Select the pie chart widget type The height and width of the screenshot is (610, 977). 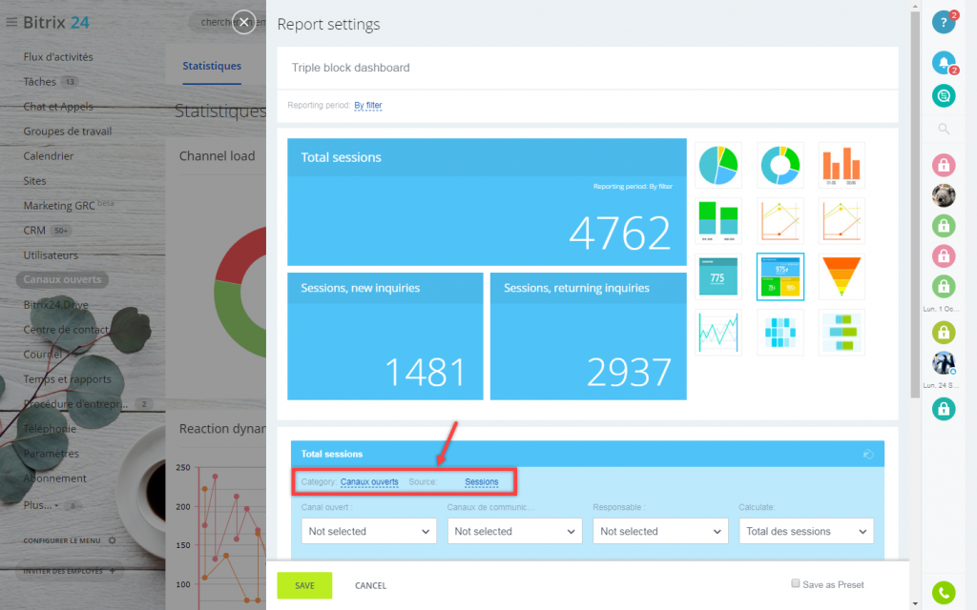click(718, 166)
